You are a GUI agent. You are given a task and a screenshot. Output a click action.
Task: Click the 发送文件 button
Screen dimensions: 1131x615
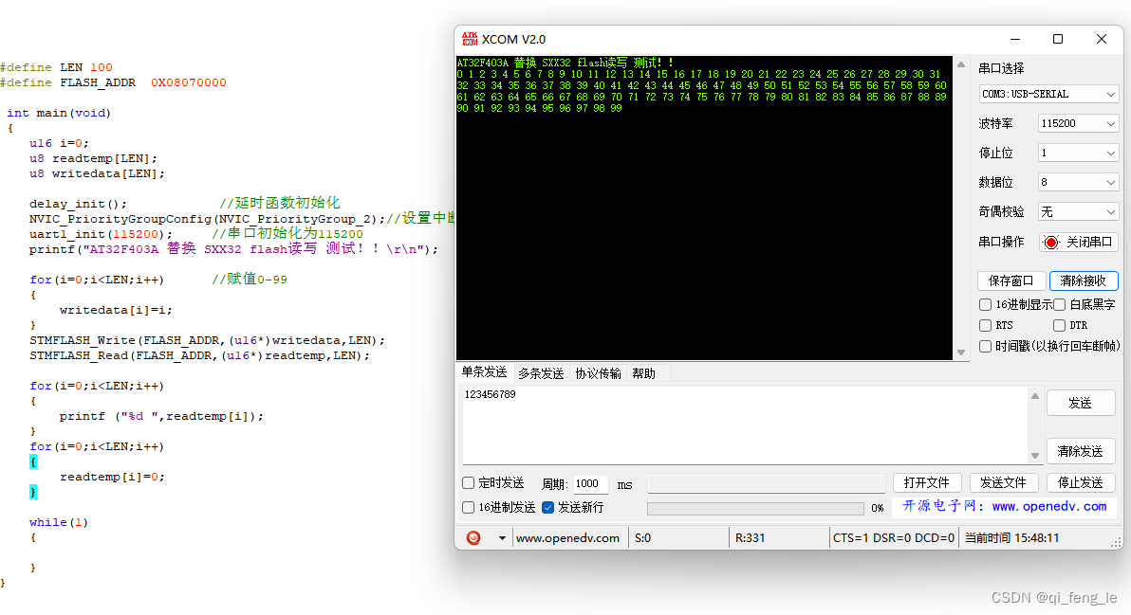1003,482
